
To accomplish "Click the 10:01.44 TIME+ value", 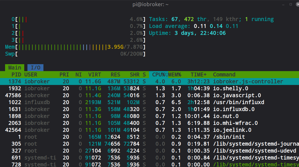I will pos(197,116).
